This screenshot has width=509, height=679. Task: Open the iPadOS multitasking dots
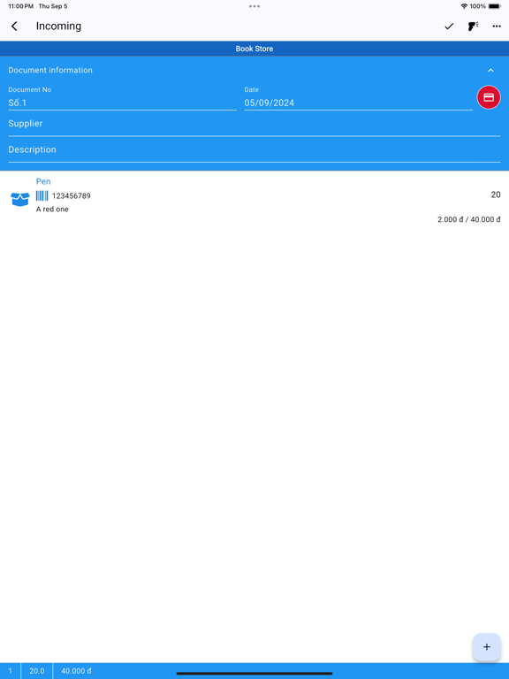coord(254,6)
